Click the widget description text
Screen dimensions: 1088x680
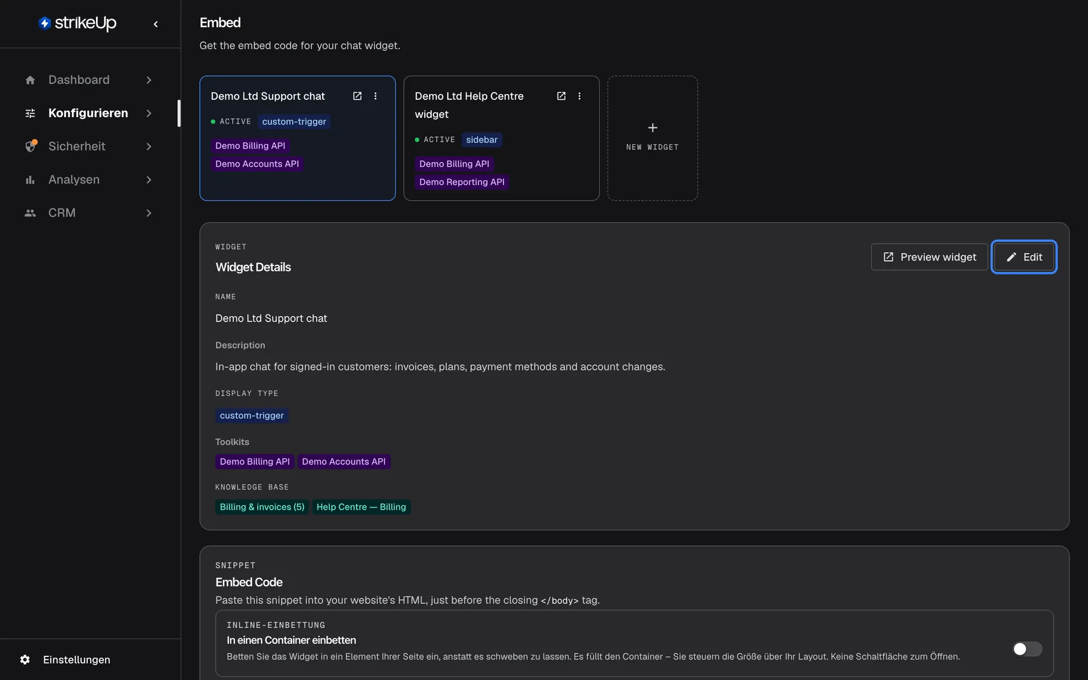coord(440,367)
